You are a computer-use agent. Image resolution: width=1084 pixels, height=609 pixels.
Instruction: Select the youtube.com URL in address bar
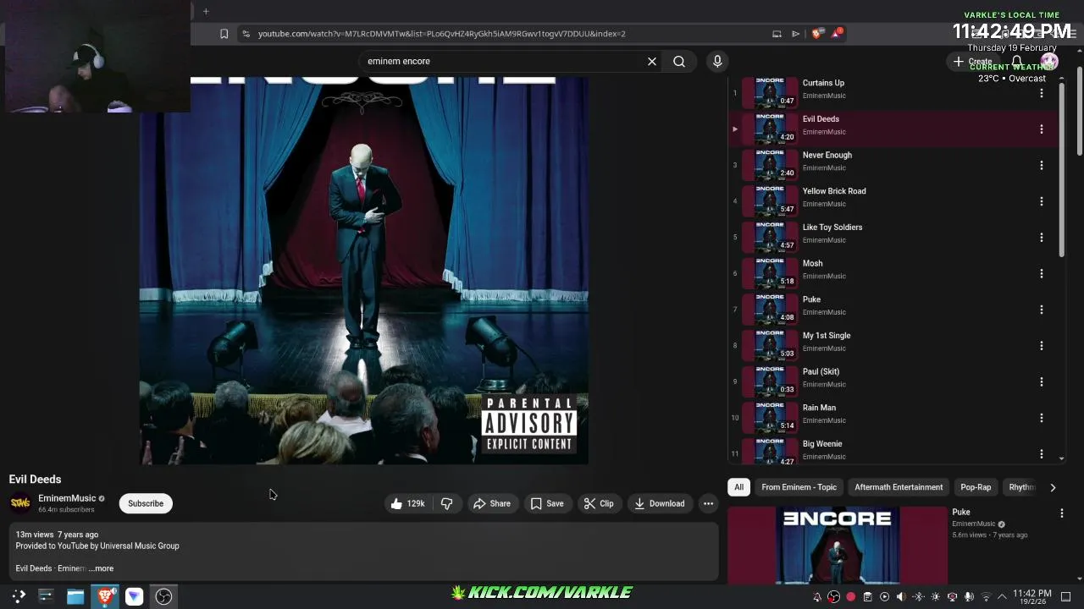coord(441,34)
